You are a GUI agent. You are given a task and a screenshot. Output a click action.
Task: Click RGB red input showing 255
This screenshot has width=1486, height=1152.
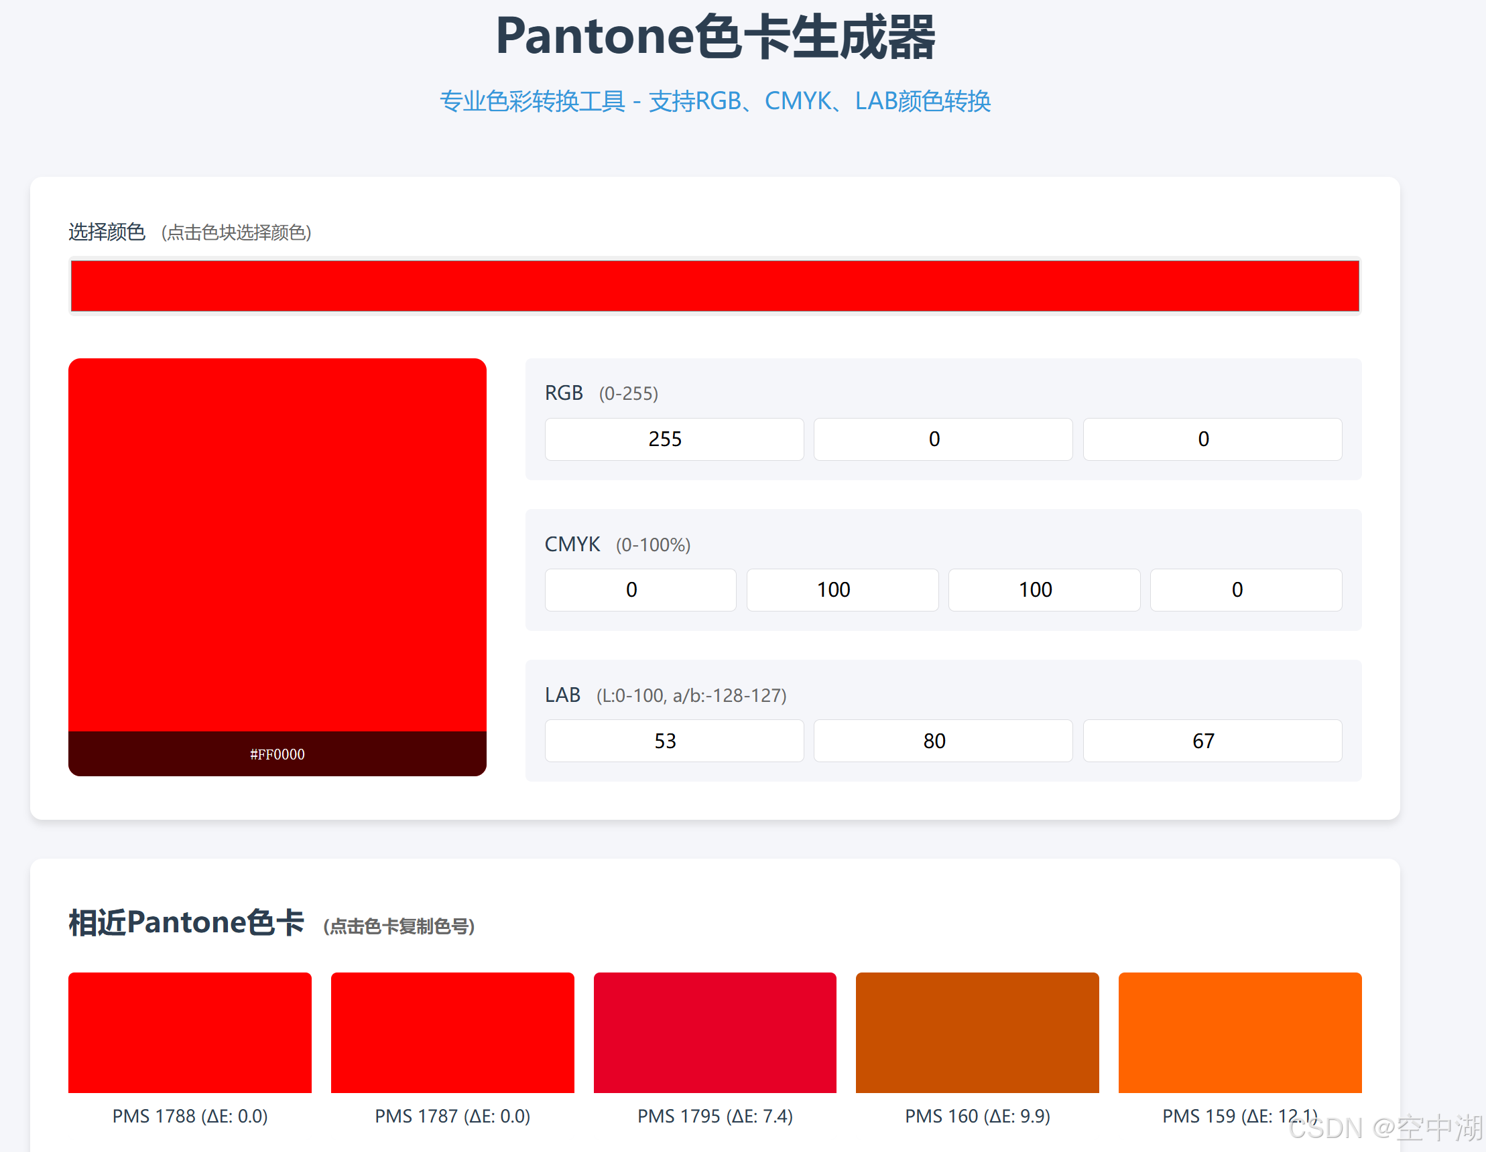click(x=674, y=439)
